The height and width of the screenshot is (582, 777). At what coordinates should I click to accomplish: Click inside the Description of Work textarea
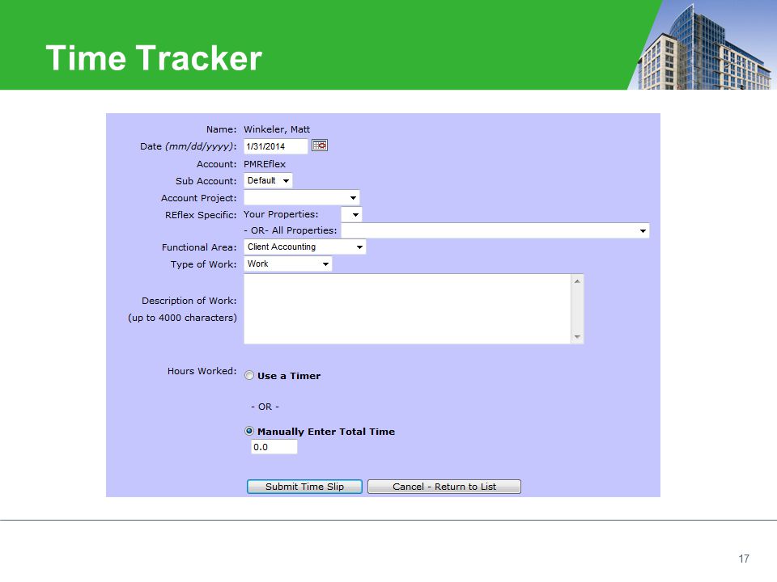(x=407, y=309)
